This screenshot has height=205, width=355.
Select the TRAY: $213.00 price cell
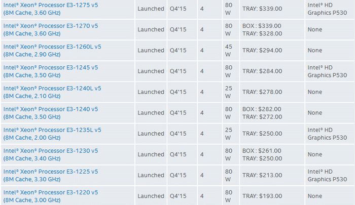pyautogui.click(x=272, y=175)
